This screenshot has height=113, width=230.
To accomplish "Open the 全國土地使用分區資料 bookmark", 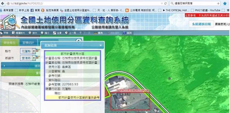I will coord(76,10).
